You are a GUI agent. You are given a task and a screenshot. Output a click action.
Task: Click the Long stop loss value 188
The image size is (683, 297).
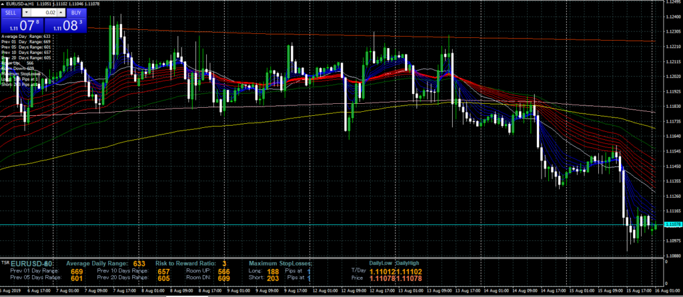pyautogui.click(x=273, y=271)
